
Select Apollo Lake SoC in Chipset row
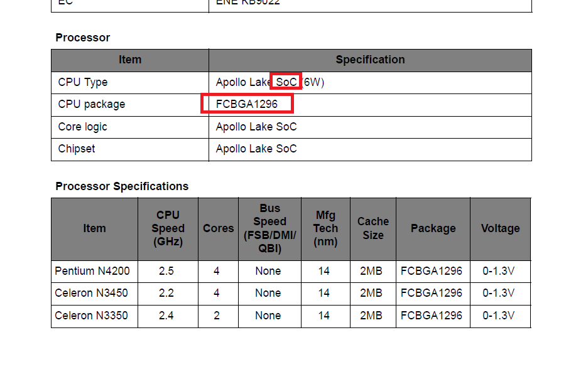point(256,149)
